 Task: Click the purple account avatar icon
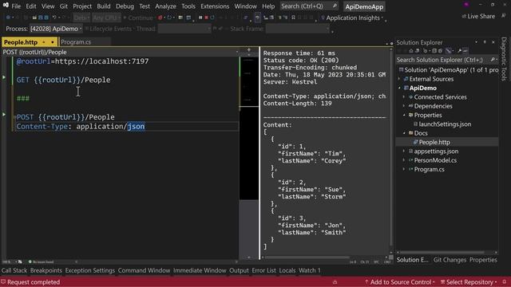click(x=466, y=5)
